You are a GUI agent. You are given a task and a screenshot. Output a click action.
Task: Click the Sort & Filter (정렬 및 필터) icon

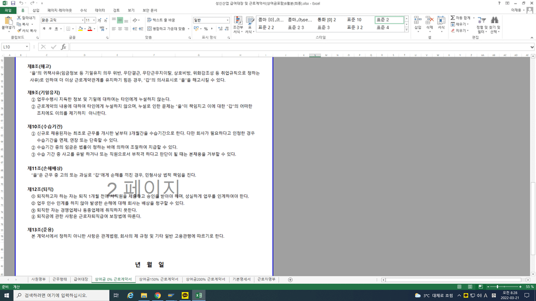point(481,22)
